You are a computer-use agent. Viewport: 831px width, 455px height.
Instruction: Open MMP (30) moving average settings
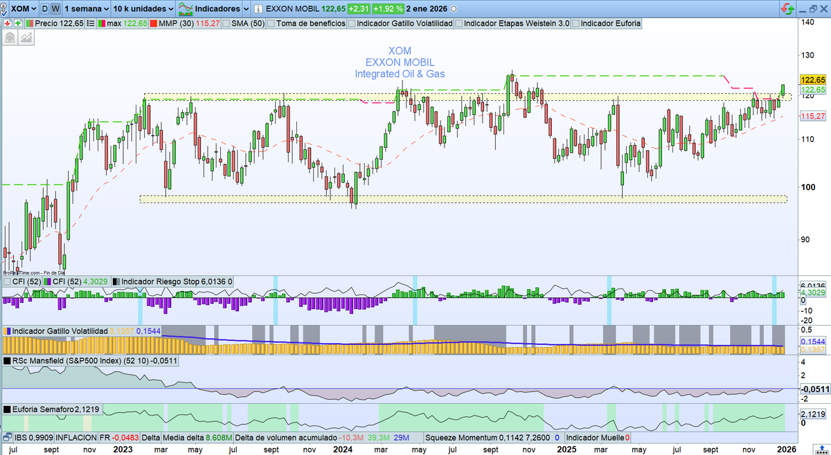[189, 24]
